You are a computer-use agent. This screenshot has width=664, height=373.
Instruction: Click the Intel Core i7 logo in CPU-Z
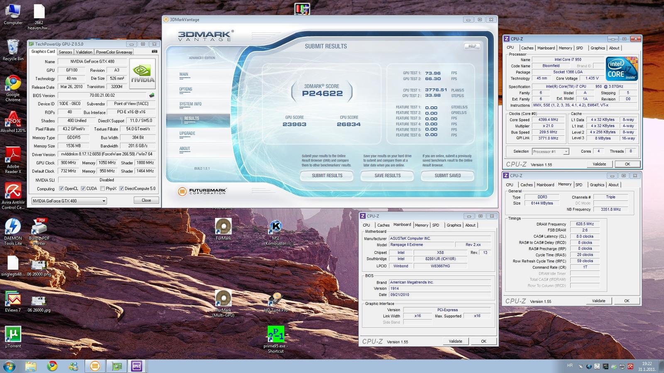(x=622, y=69)
